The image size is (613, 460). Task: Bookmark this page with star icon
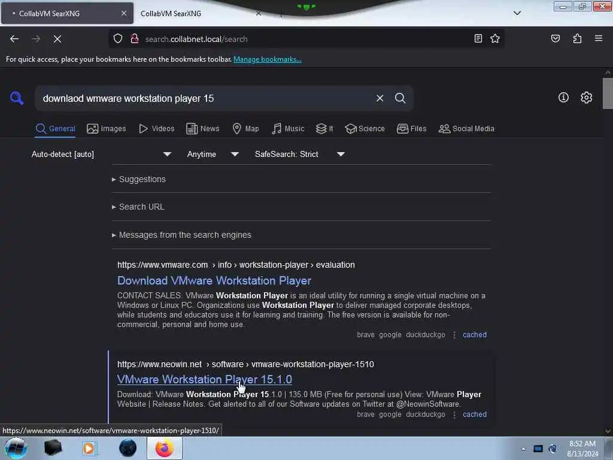tap(495, 38)
